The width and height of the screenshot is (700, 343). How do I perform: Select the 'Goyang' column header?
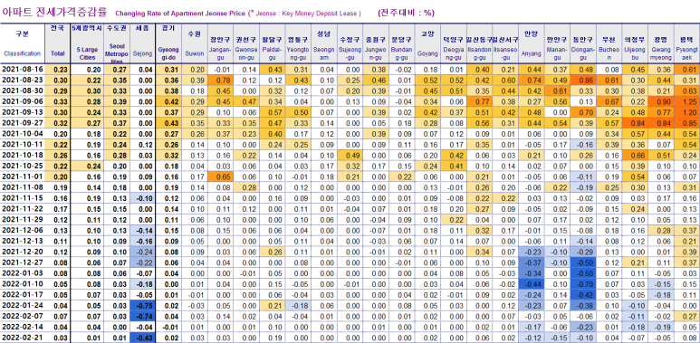[427, 43]
